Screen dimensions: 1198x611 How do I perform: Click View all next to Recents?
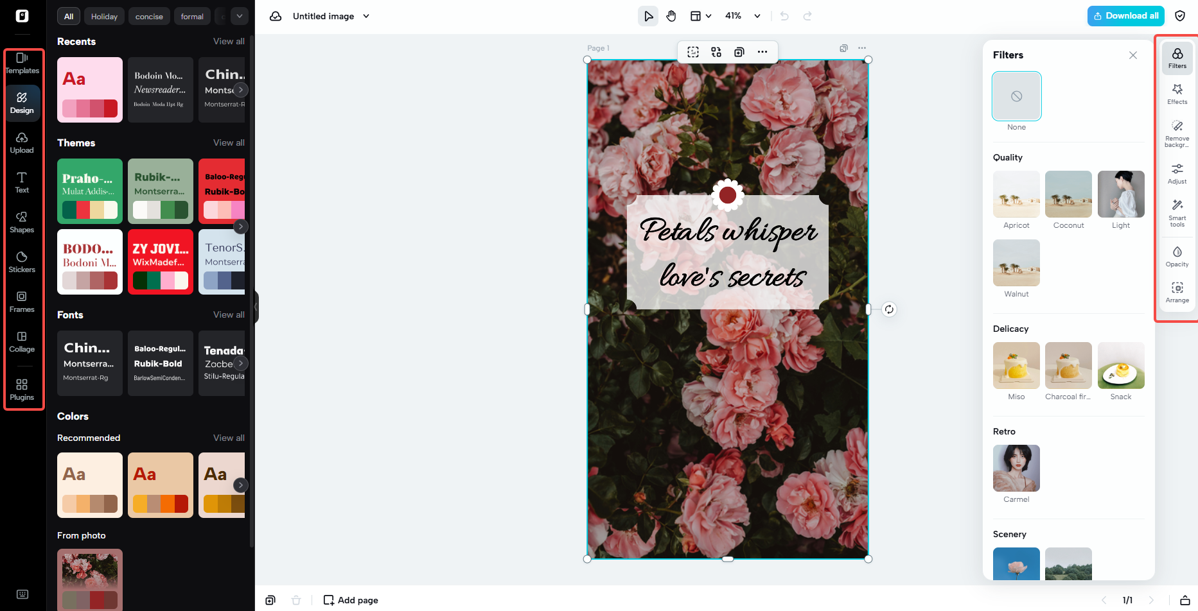pyautogui.click(x=229, y=41)
